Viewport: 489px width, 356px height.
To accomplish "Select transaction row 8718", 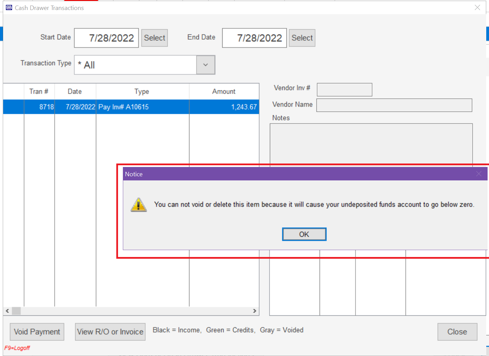I will 131,107.
